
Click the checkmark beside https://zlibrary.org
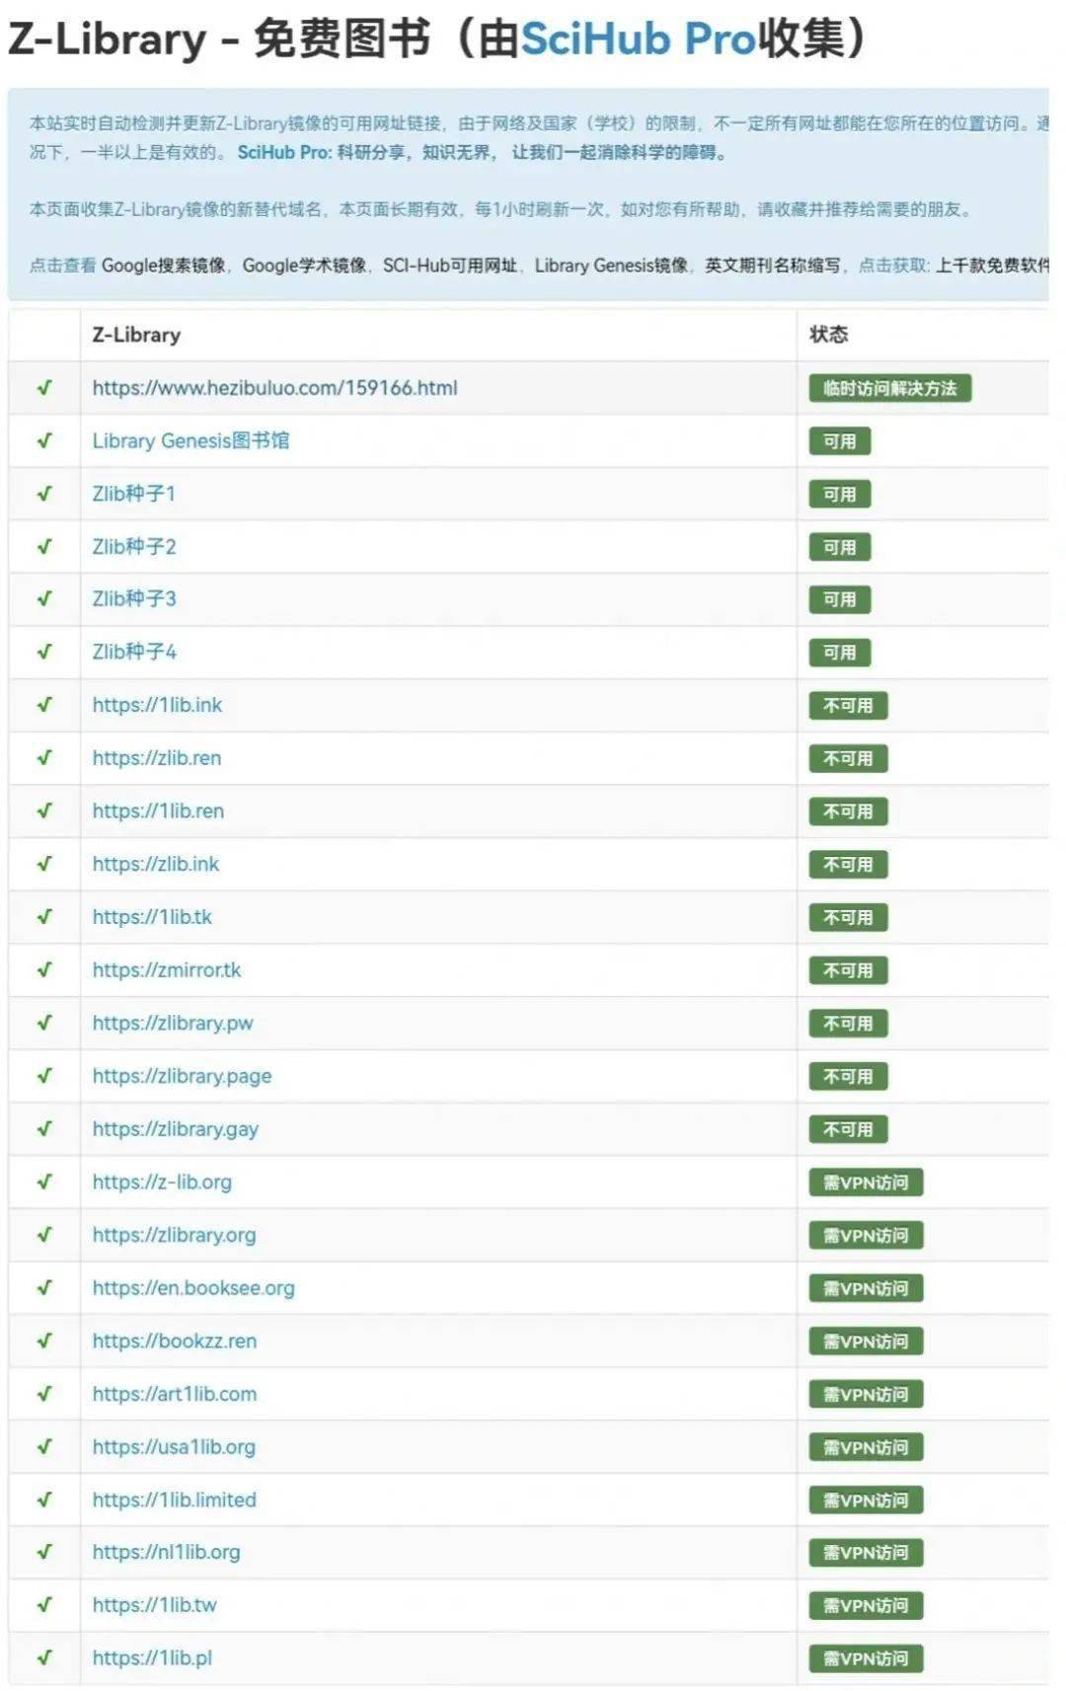point(44,1235)
